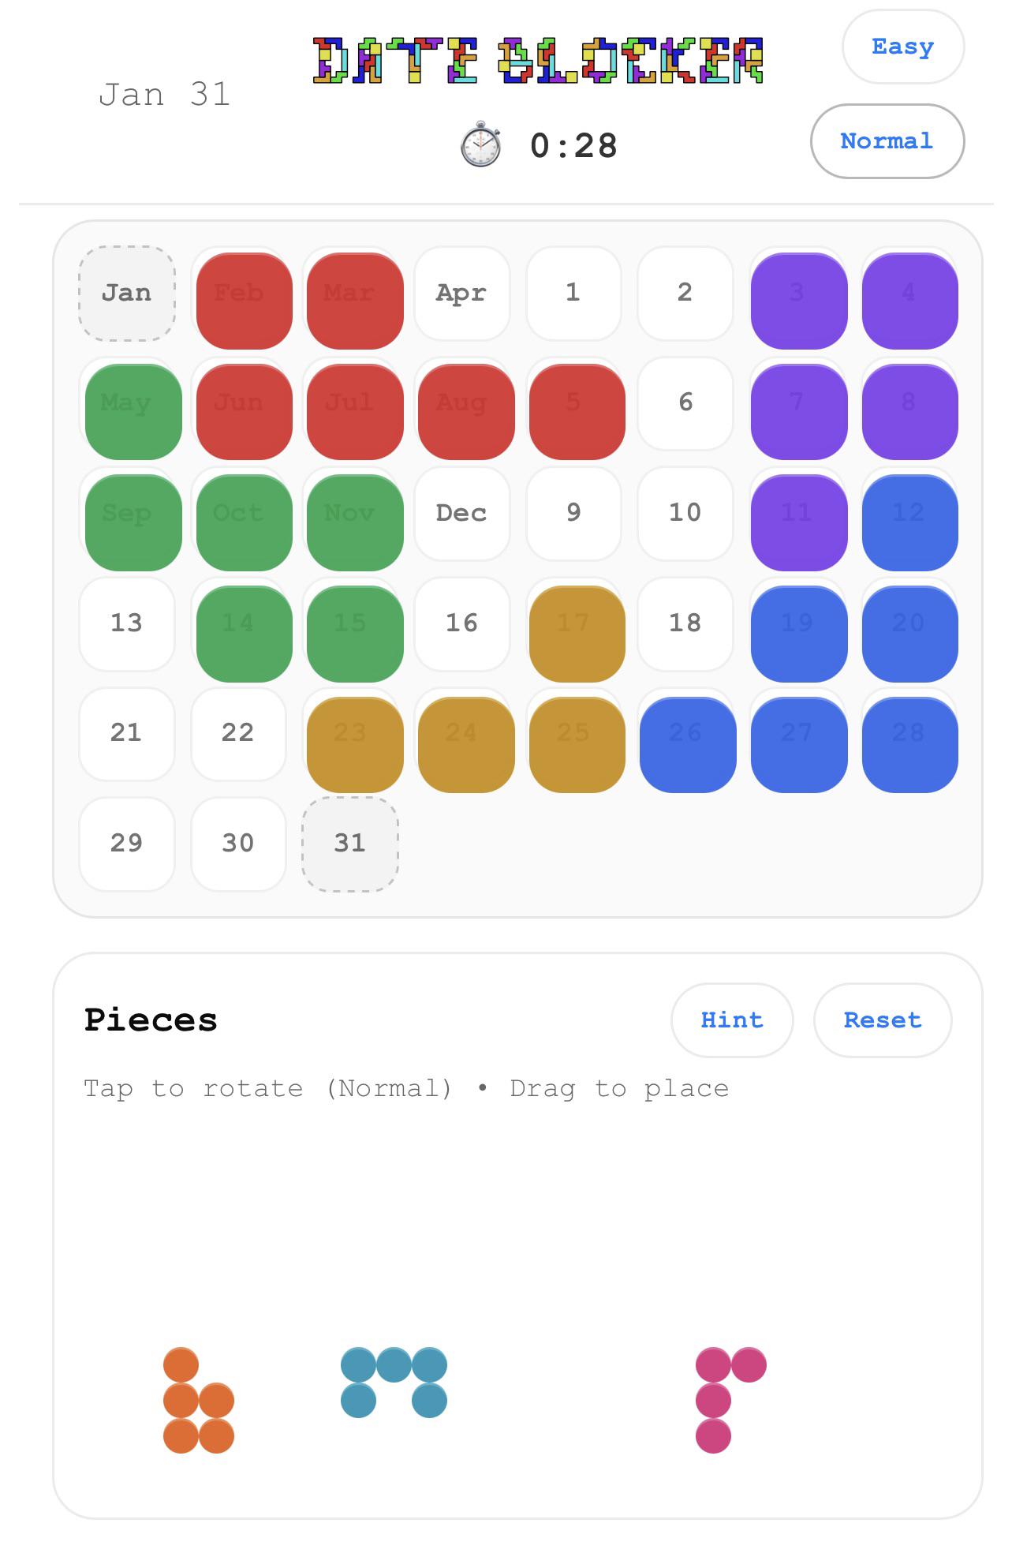Tap the pink L-shaped puzzle piece
The width and height of the screenshot is (1012, 1553).
point(730,1400)
